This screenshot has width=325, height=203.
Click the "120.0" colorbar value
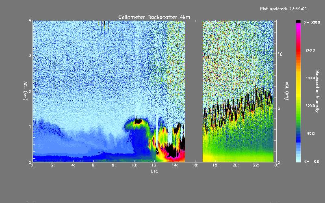pos(310,106)
